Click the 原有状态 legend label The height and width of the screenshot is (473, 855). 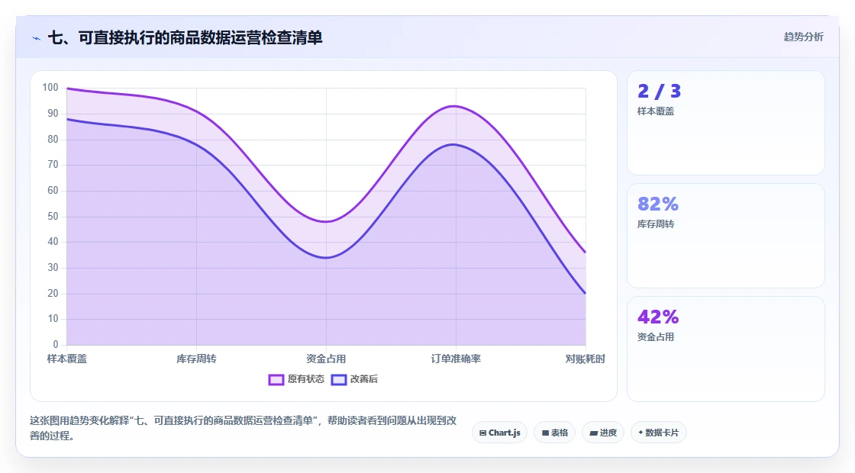(306, 378)
